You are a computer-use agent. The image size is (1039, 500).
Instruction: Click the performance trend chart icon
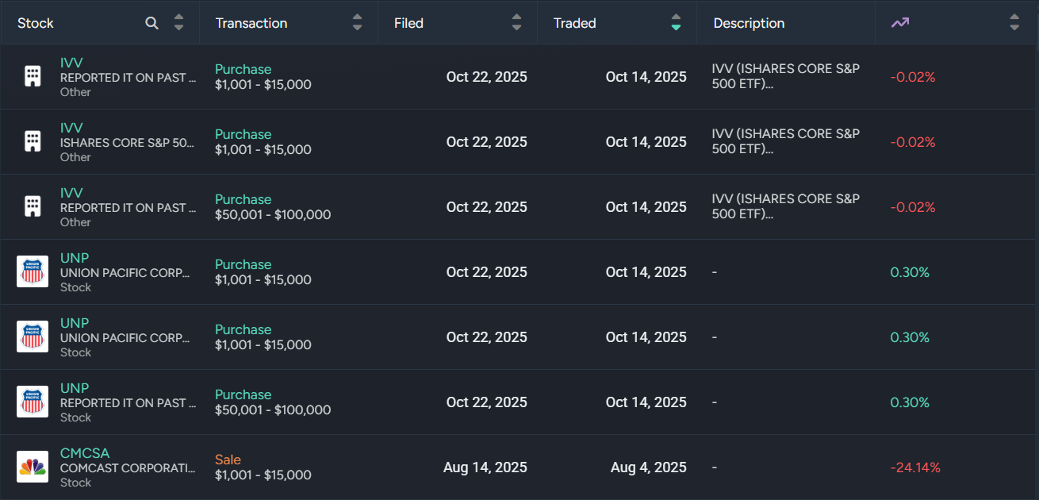[x=899, y=23]
